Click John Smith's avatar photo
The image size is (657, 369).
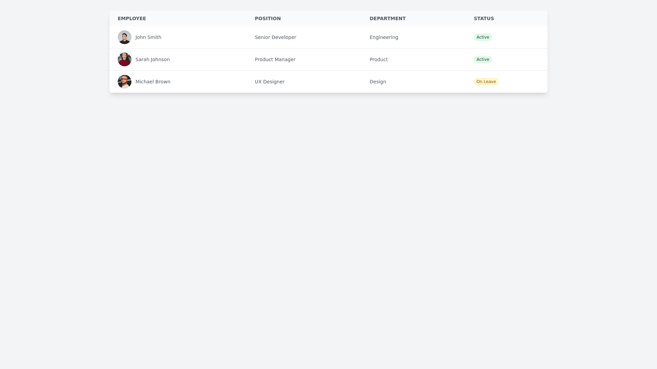(125, 37)
